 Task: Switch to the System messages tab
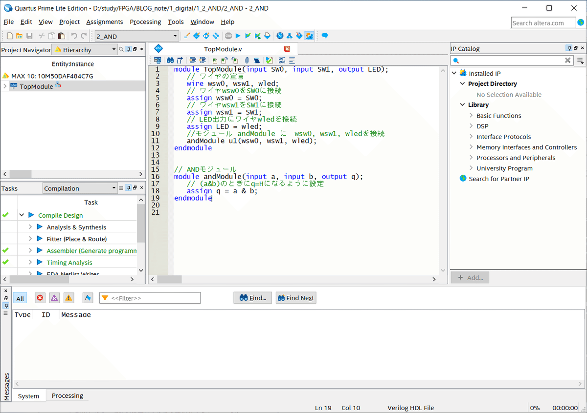[x=28, y=395]
